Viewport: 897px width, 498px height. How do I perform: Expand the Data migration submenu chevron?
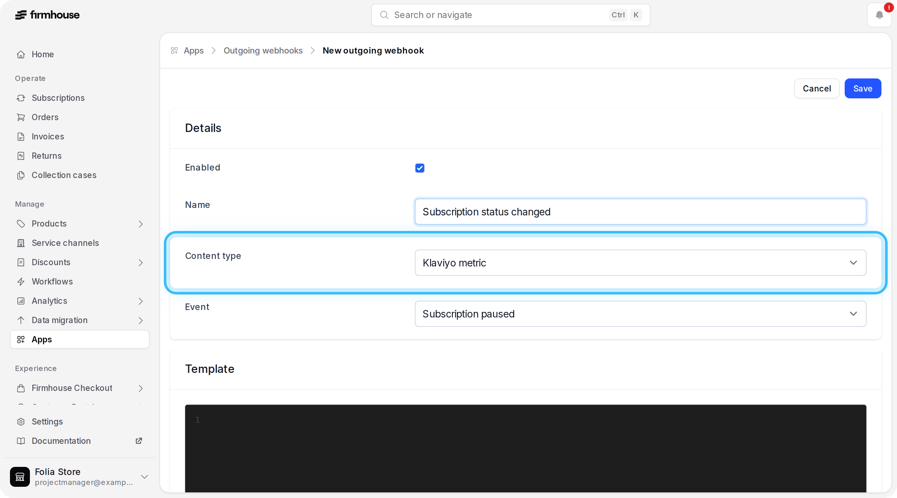pyautogui.click(x=141, y=320)
